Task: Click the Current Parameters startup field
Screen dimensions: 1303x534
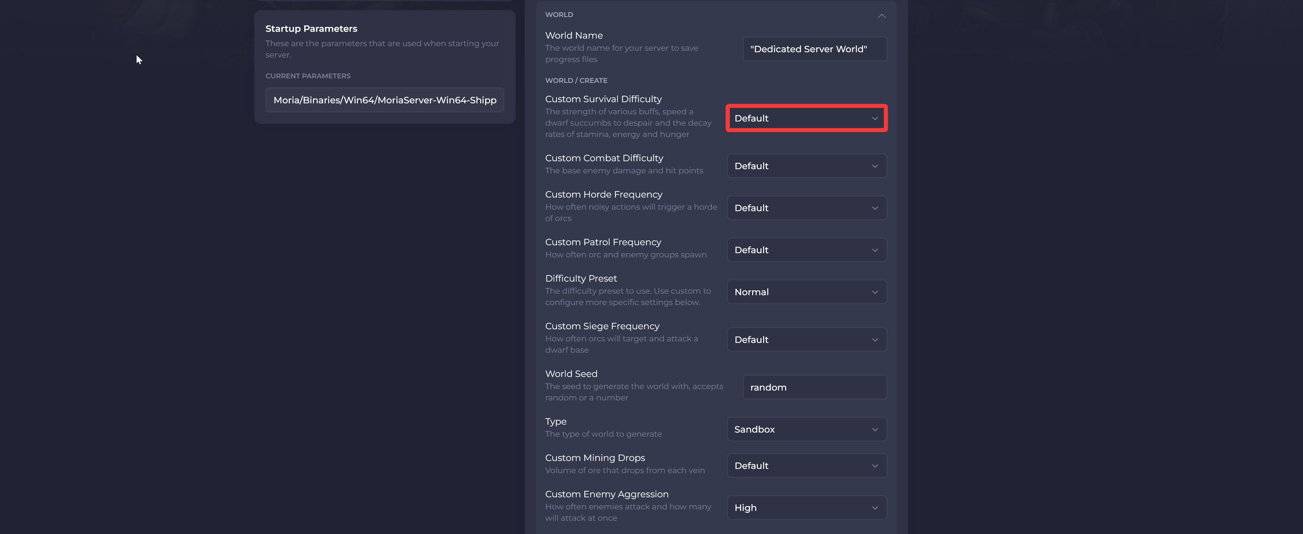Action: click(x=384, y=100)
